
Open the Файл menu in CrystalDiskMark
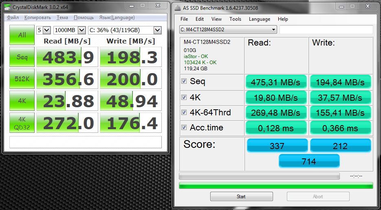point(13,17)
